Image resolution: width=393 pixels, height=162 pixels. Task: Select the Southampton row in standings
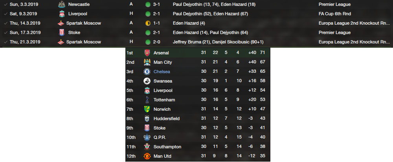[x=198, y=147]
